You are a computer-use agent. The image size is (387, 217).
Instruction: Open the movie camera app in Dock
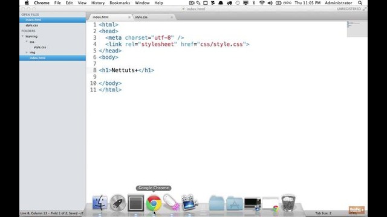coord(189,203)
